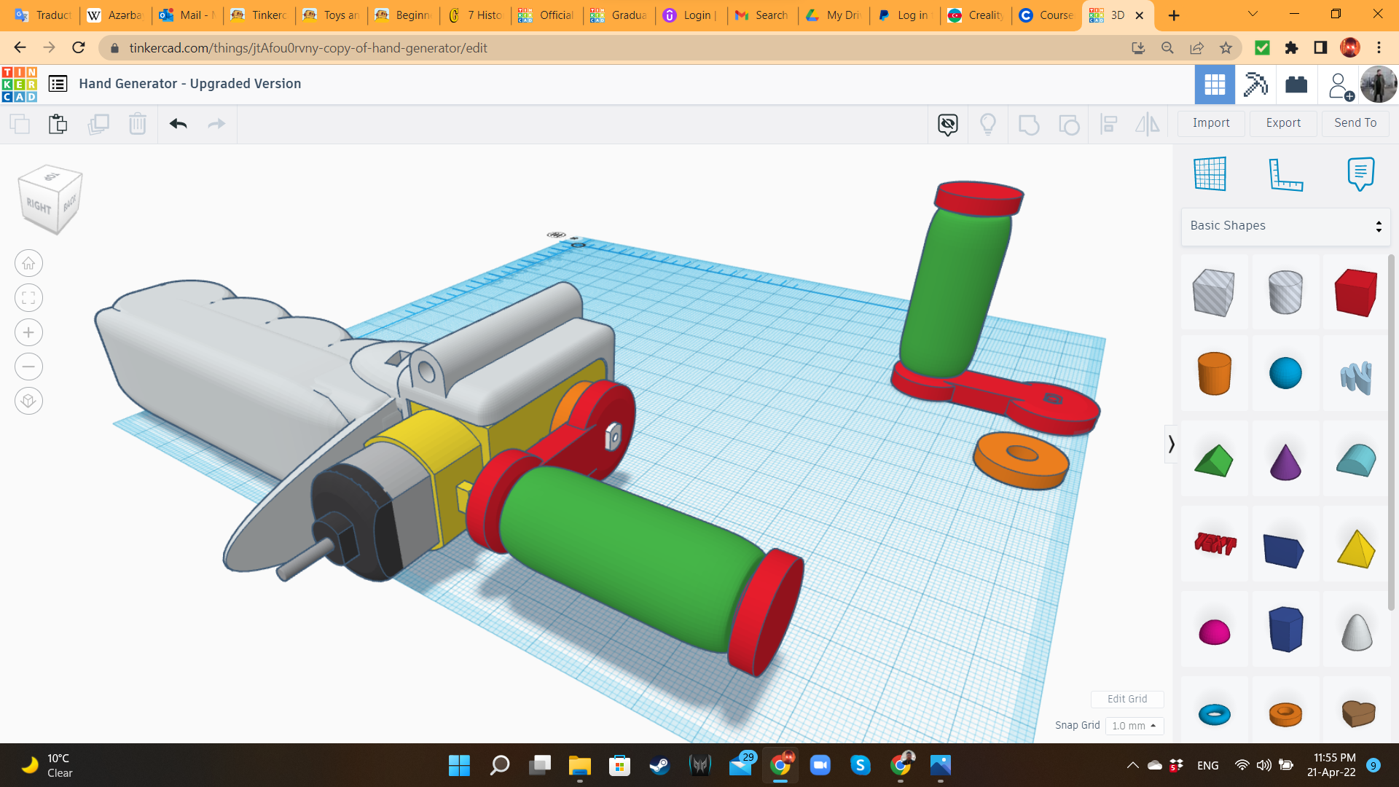Screen dimensions: 1399x787
Task: Select the Workplane tool
Action: [x=1210, y=175]
